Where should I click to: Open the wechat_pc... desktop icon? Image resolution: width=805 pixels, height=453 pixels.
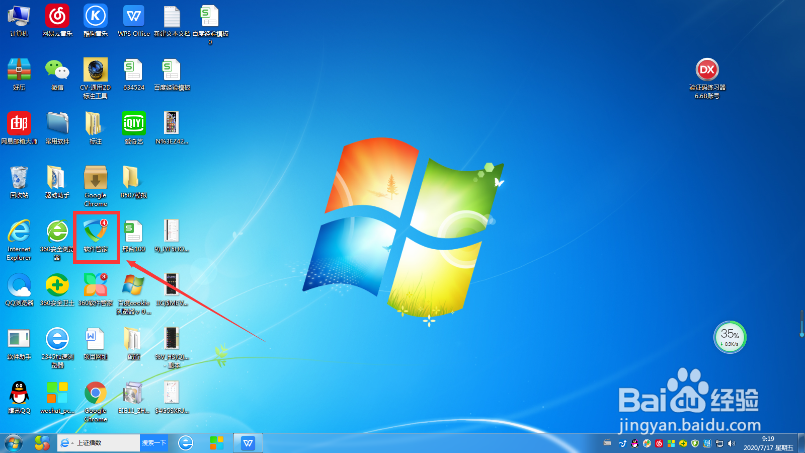click(x=57, y=398)
